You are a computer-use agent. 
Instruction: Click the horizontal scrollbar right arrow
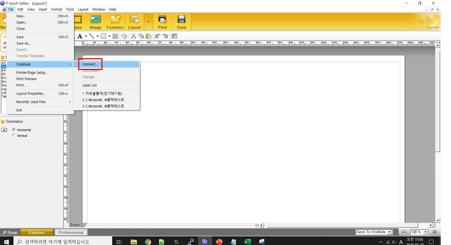431,225
